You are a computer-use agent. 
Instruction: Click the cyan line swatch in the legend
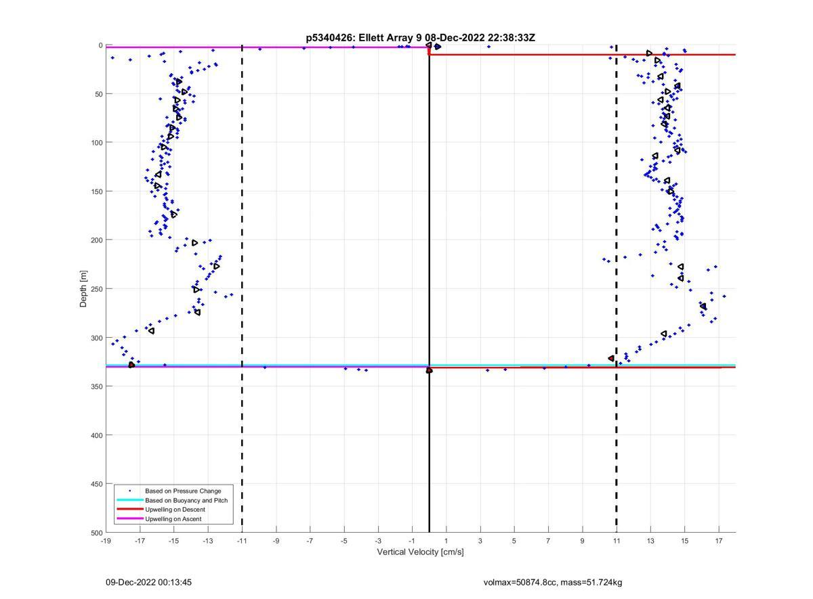tap(130, 500)
